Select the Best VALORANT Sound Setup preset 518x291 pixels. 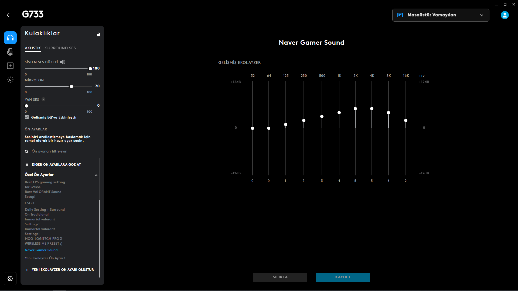(x=43, y=194)
